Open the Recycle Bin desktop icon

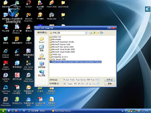tap(6, 40)
